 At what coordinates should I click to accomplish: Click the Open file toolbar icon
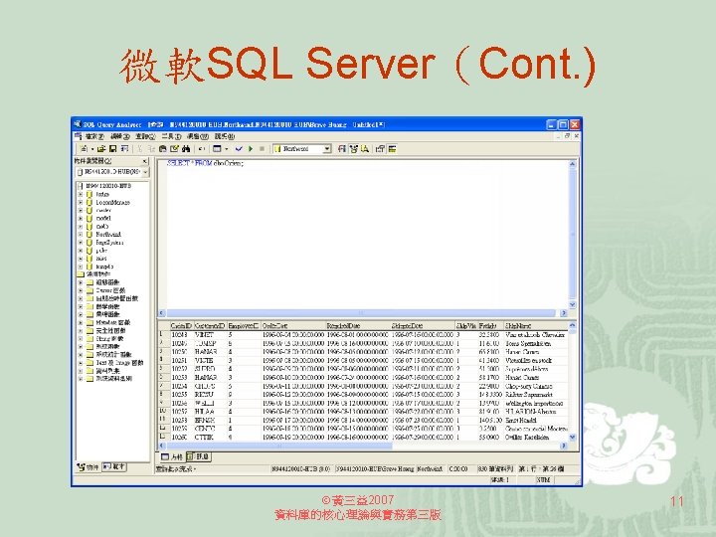click(101, 149)
